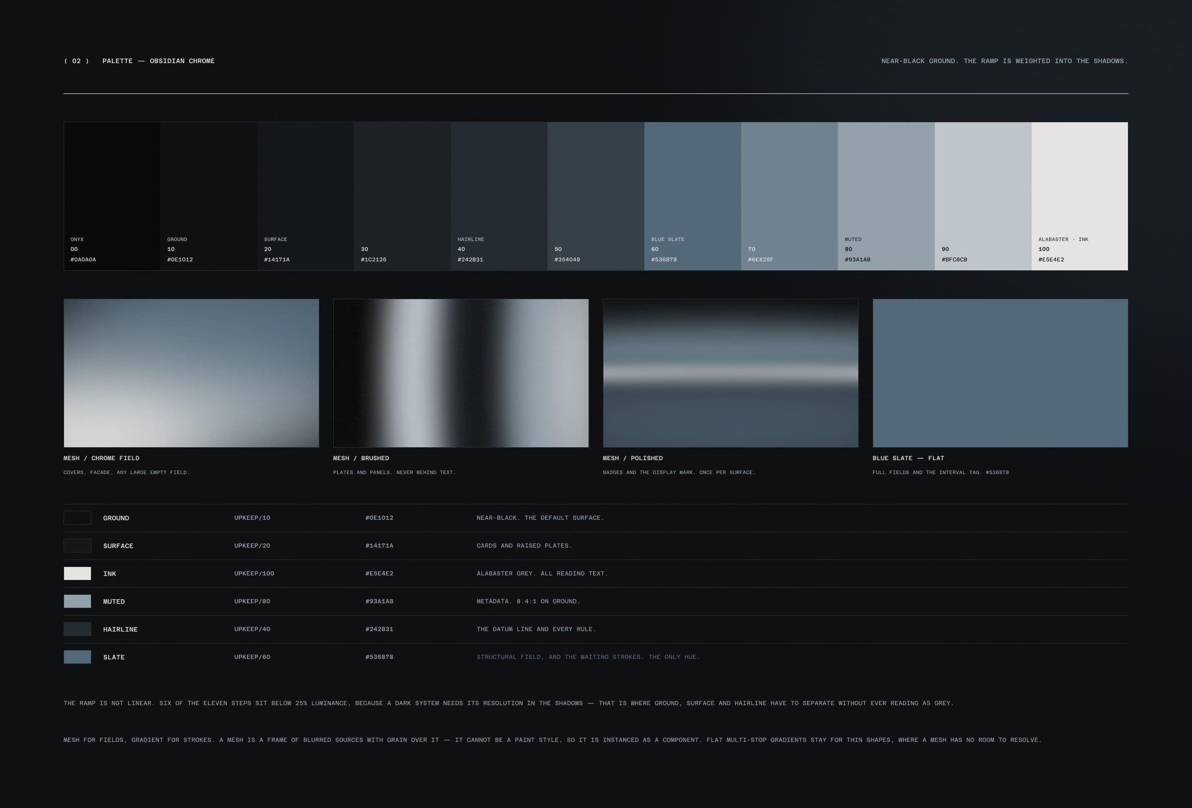
Task: Select the Ground #0E1012 ramp swatch
Action: [209, 196]
